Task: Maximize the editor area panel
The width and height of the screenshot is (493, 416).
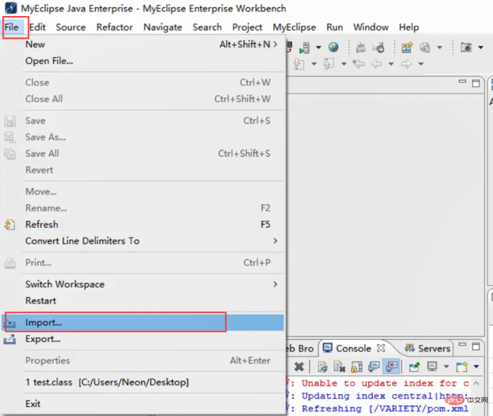Action: (476, 83)
